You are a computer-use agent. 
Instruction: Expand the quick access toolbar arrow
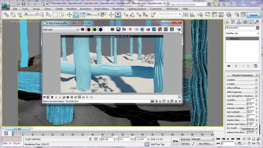47,4
